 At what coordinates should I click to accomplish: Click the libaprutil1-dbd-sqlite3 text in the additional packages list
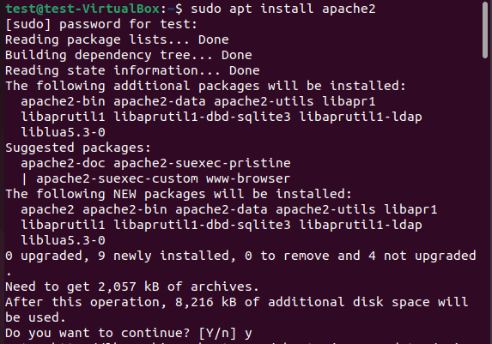point(202,117)
